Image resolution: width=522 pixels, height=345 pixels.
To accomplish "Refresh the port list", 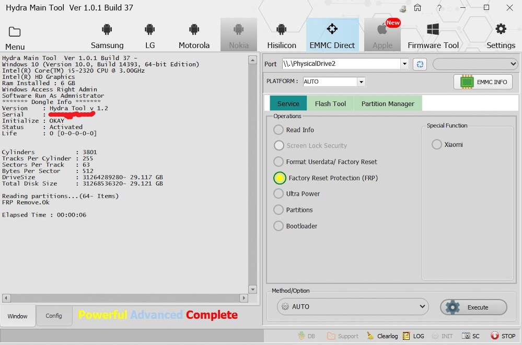I will [x=420, y=64].
